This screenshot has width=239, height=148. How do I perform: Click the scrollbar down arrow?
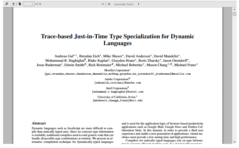click(234, 142)
